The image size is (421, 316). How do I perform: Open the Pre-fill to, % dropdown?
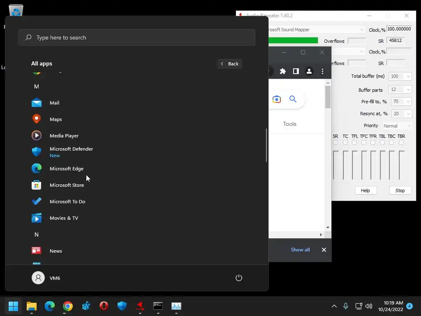401,102
